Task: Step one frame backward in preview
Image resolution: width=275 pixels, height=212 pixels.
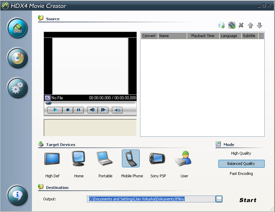Action: (92, 110)
